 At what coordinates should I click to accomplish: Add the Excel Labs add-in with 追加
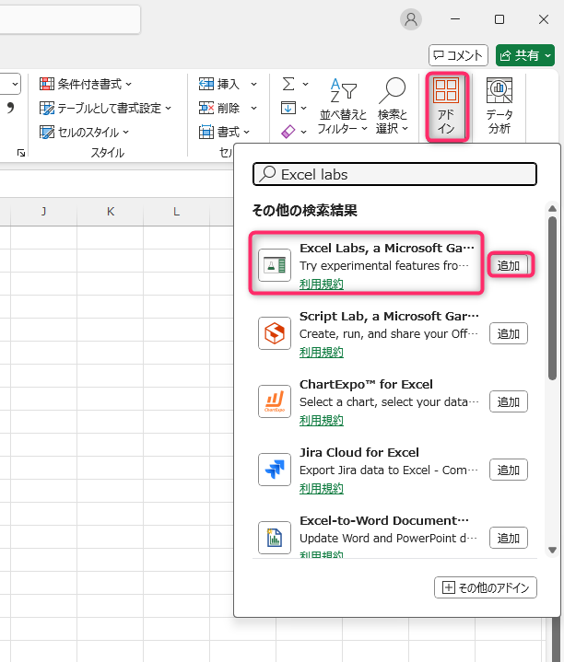tap(509, 265)
